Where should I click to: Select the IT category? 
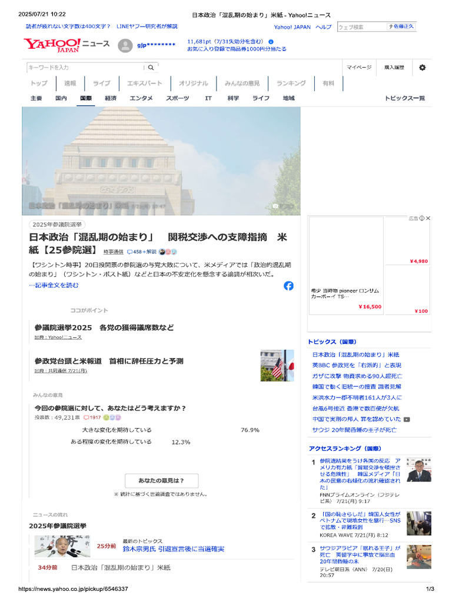click(x=208, y=98)
